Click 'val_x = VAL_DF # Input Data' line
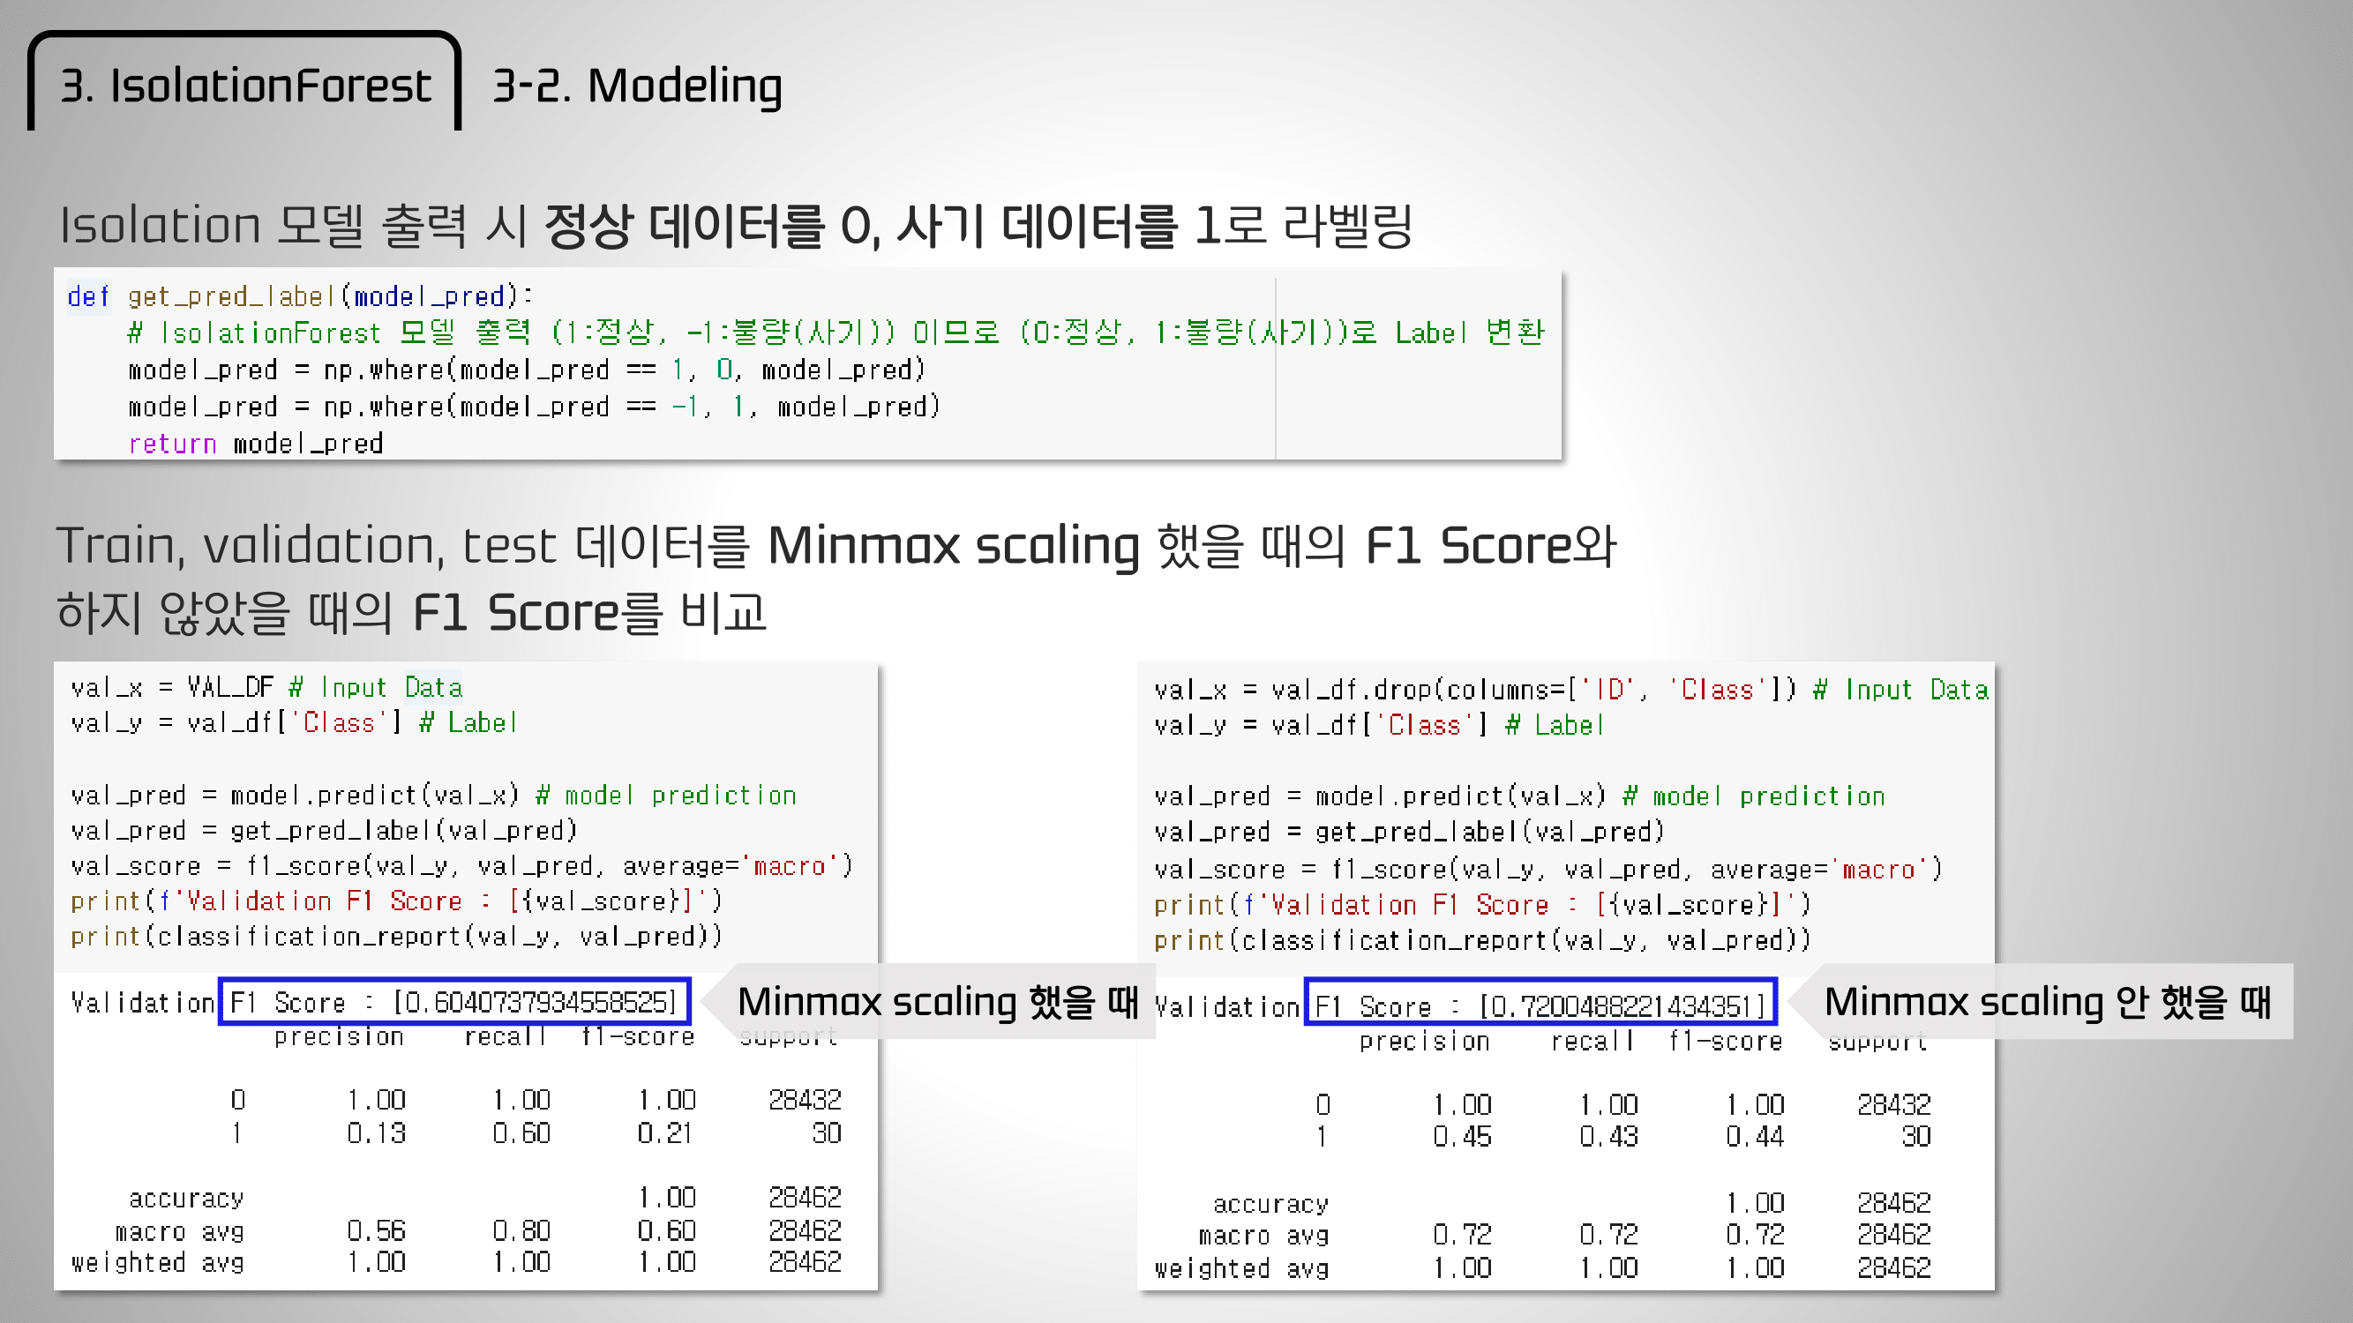The width and height of the screenshot is (2353, 1323). (266, 686)
